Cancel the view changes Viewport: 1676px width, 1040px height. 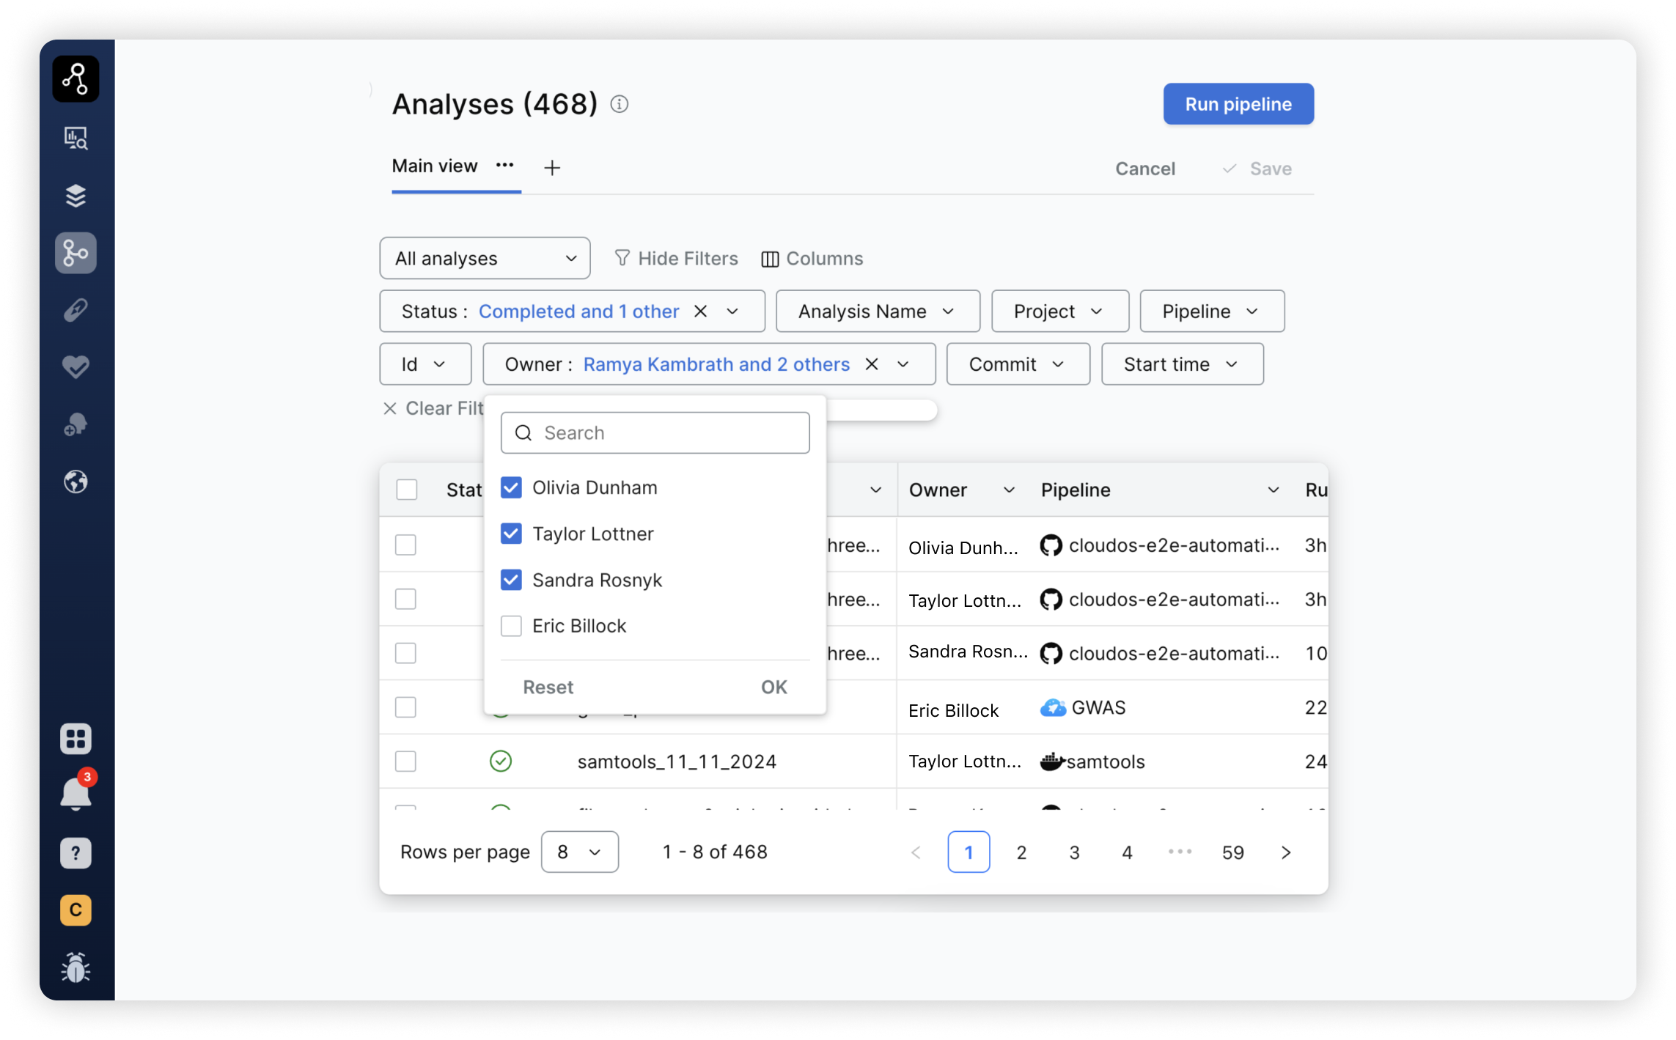coord(1145,169)
